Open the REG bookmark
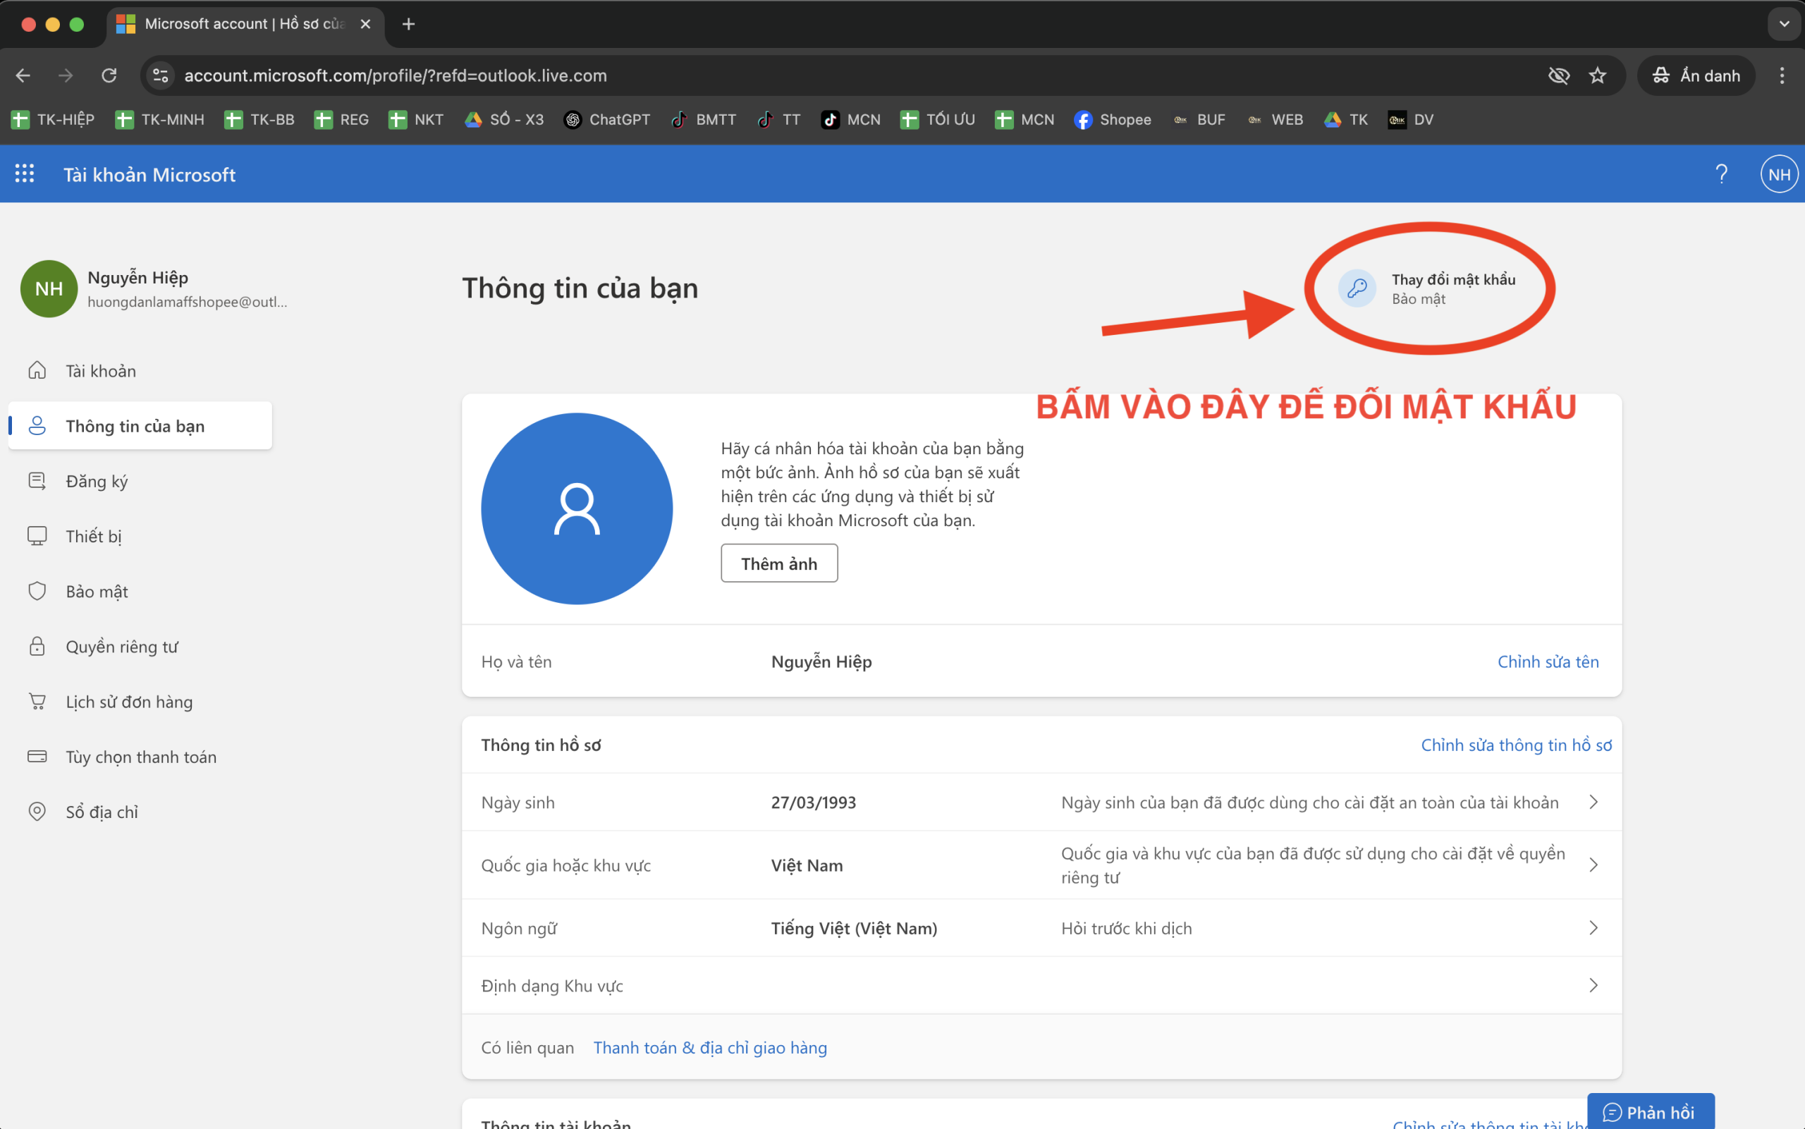1805x1129 pixels. tap(342, 119)
